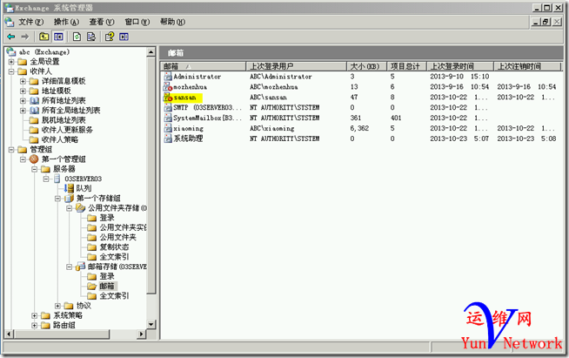Screen dimensions: 569x358
Task: Click tree pane scroll down arrow
Action: 151,324
